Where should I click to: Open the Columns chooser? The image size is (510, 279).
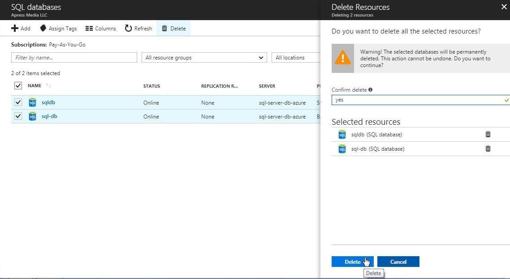click(x=100, y=29)
